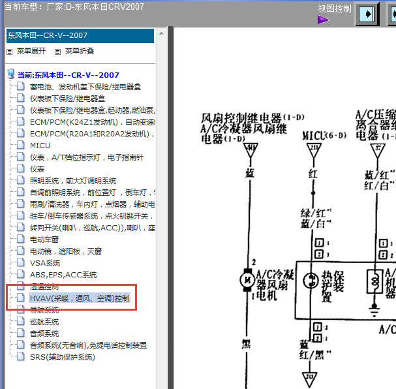Open 蓄电池、发动机盖下保险/继电器盒 entry
Screen dimensions: 396x389
(x=85, y=87)
